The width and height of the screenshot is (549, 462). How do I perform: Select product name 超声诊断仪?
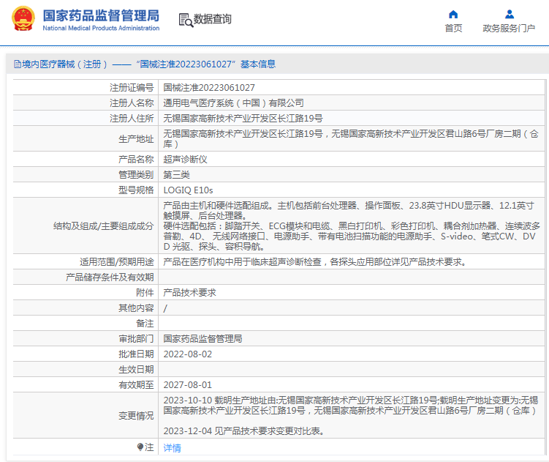185,160
